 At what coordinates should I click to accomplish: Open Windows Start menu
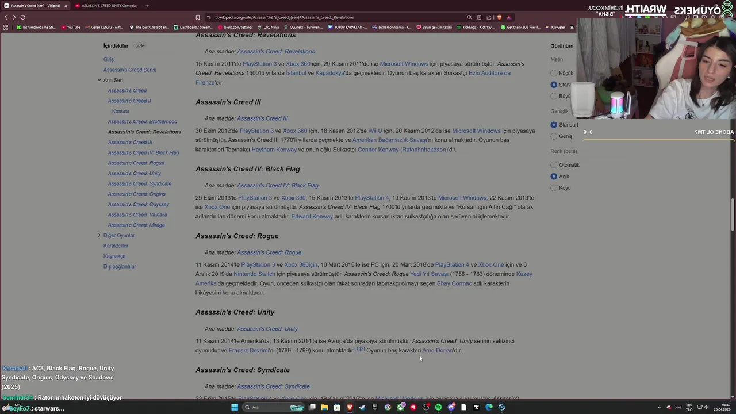point(235,407)
